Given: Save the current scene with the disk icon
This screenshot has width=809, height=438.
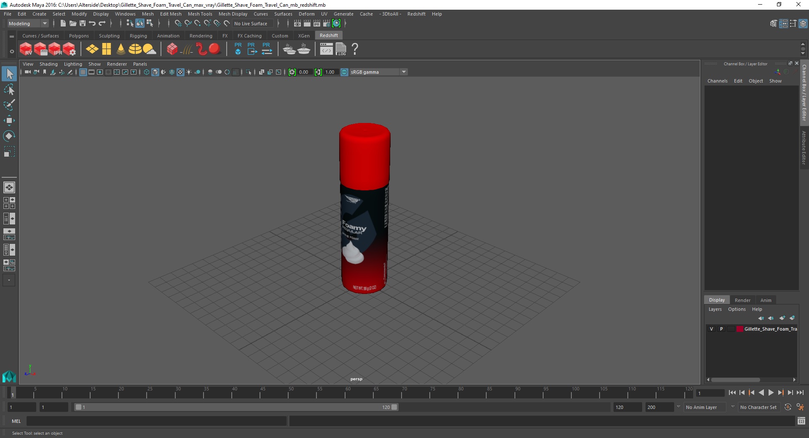Looking at the screenshot, I should [82, 24].
